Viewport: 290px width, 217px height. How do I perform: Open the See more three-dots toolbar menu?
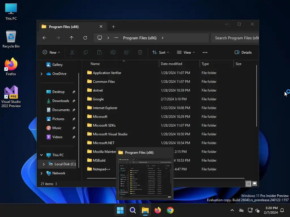(205, 52)
